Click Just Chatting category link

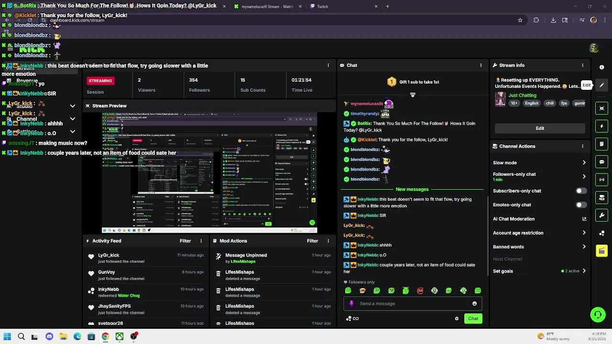point(522,96)
